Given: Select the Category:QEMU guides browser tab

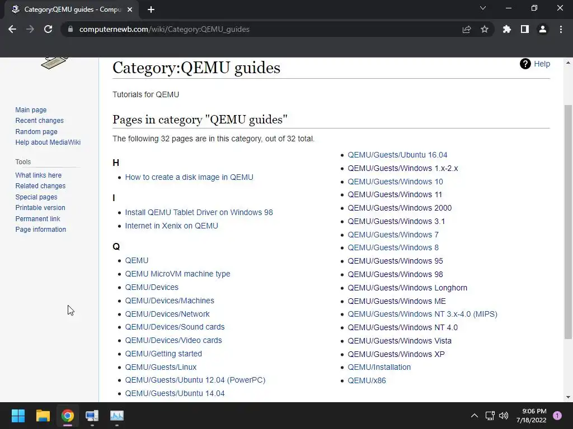Looking at the screenshot, I should point(72,9).
